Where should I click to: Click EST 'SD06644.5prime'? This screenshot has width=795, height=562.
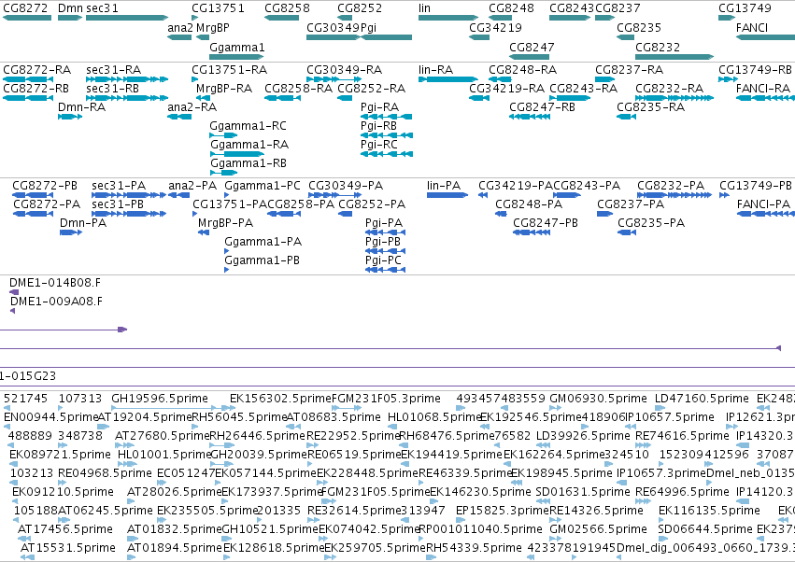(x=705, y=529)
